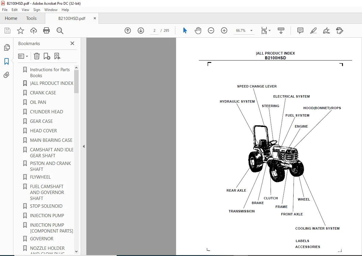Close the Bookmarks panel
The width and height of the screenshot is (362, 256).
tap(72, 43)
